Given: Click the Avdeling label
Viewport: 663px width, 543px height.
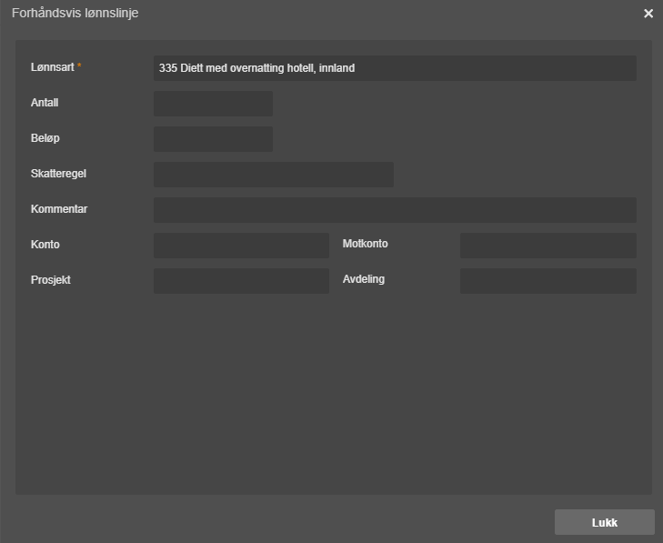Looking at the screenshot, I should coord(364,279).
